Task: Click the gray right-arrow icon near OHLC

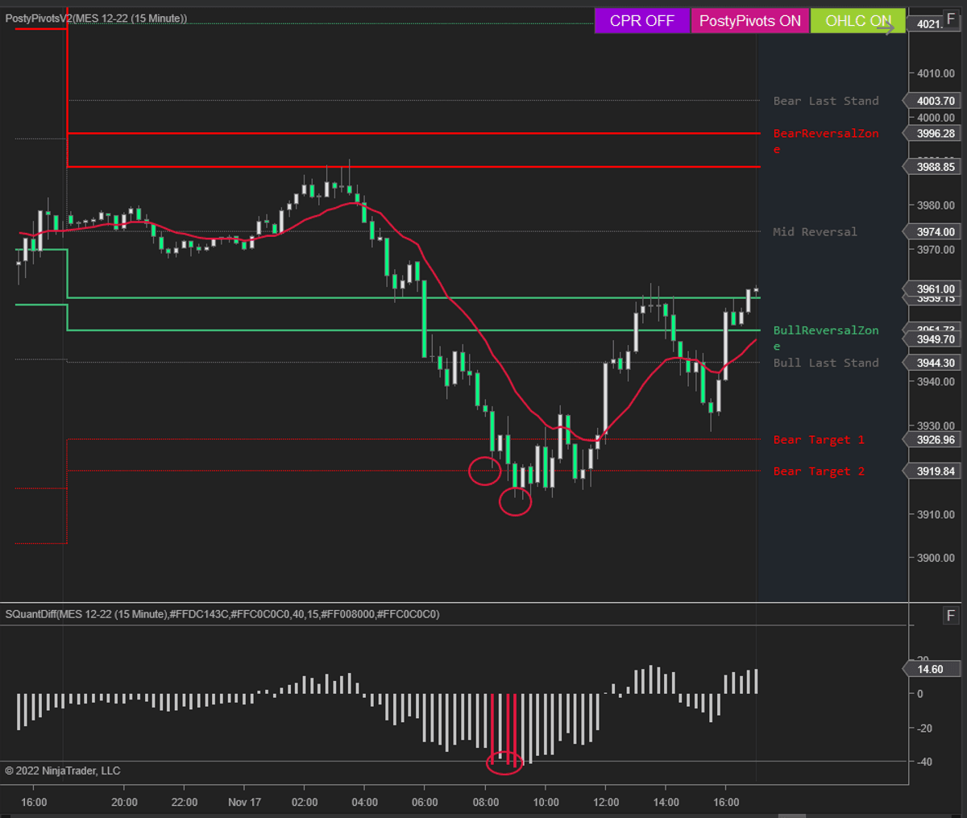Action: coord(886,28)
